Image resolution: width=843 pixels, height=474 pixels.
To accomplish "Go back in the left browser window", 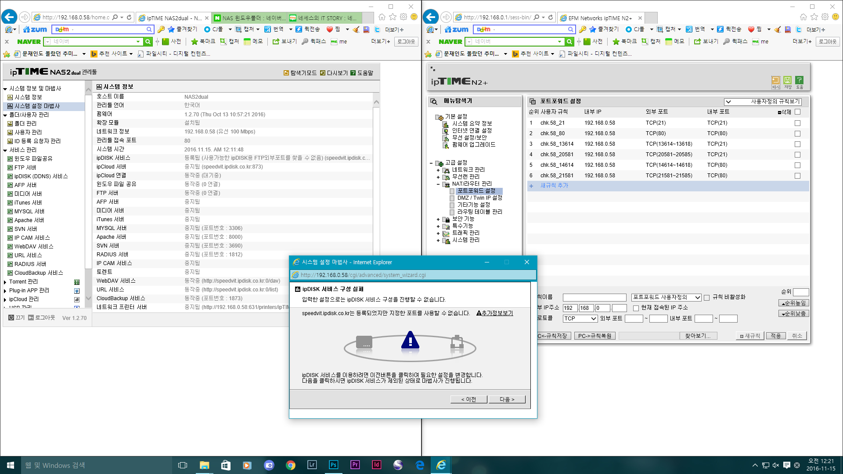I will coord(9,17).
